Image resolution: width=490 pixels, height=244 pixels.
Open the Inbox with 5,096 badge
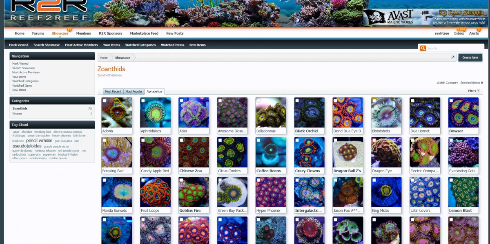pos(459,33)
